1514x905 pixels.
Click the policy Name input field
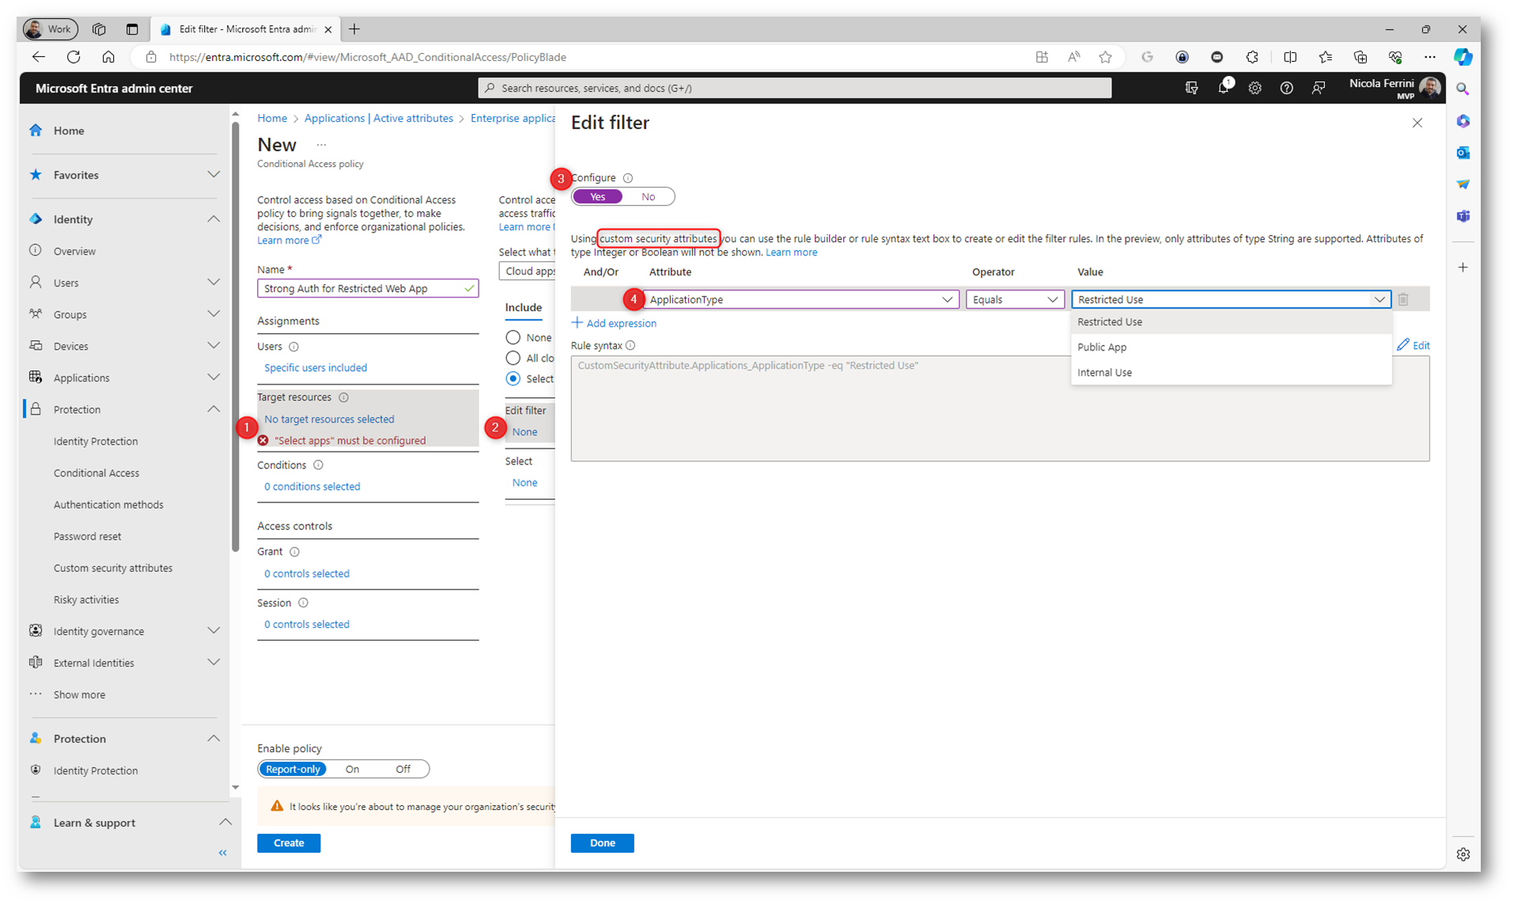pyautogui.click(x=368, y=289)
